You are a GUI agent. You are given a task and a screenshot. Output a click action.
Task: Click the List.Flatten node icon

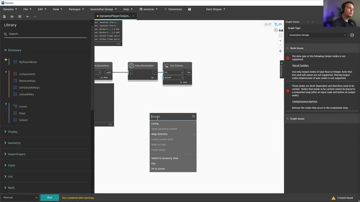(x=166, y=66)
